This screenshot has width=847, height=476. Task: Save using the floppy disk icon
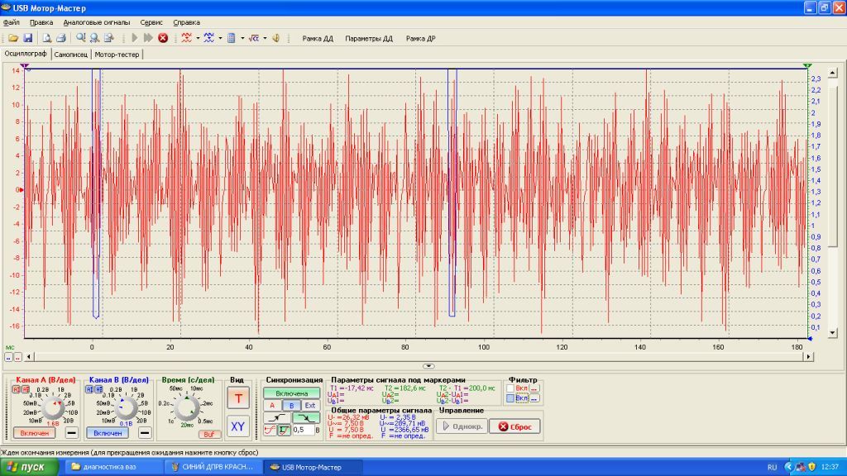pos(27,38)
